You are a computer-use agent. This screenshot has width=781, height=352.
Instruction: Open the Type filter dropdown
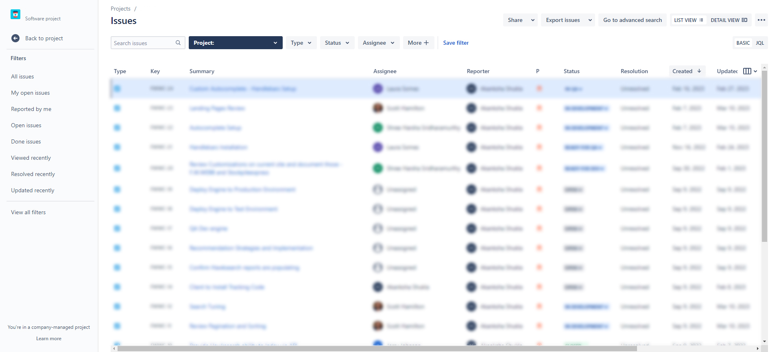click(301, 43)
